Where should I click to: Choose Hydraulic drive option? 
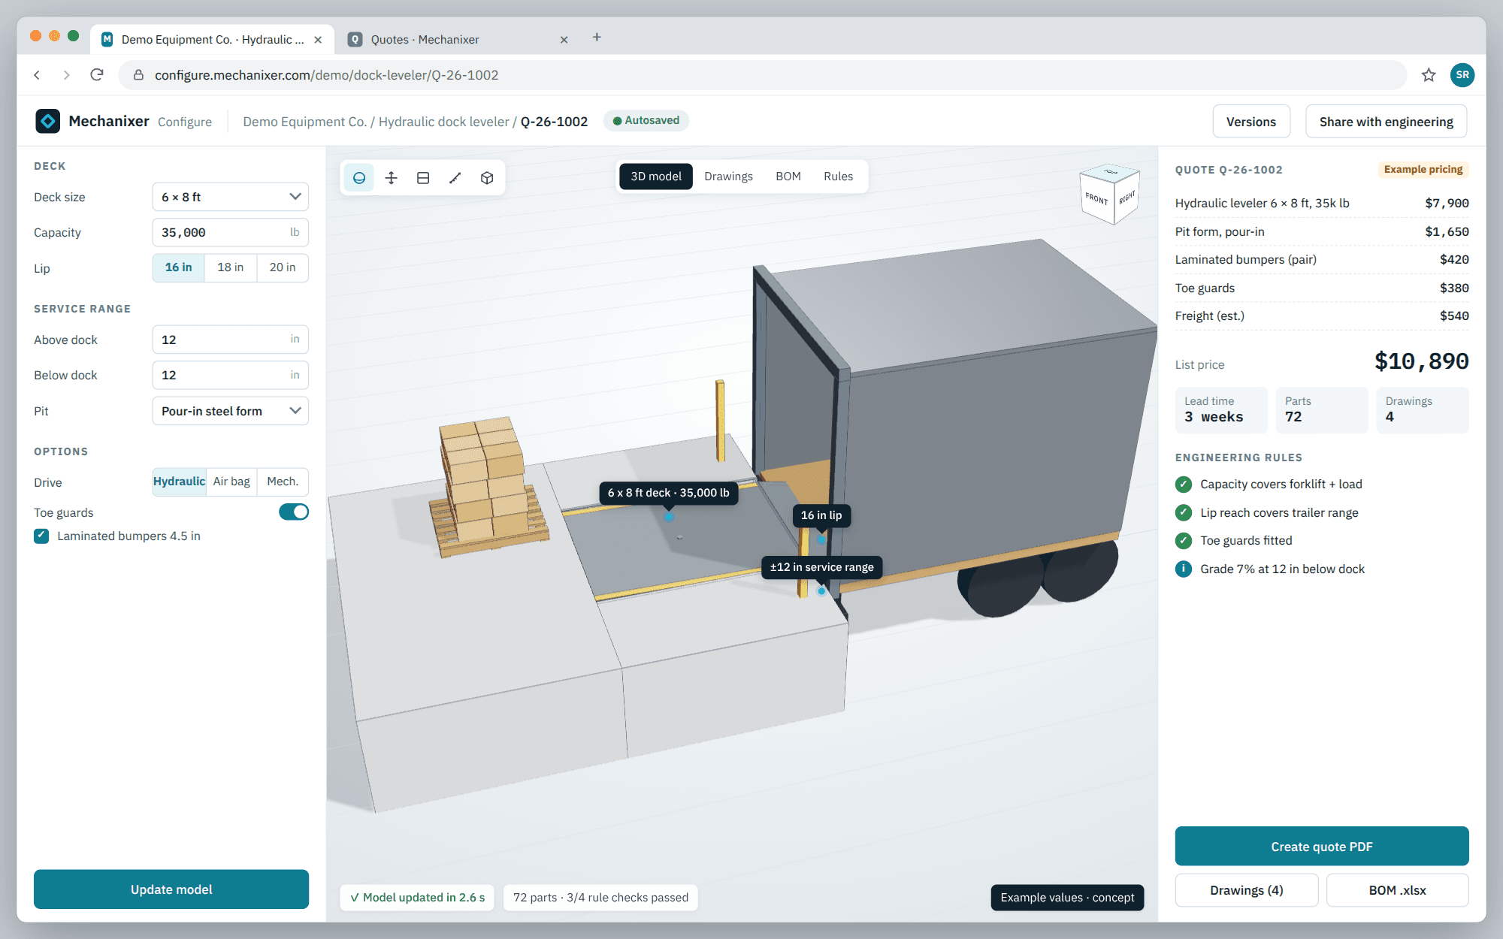coord(179,482)
